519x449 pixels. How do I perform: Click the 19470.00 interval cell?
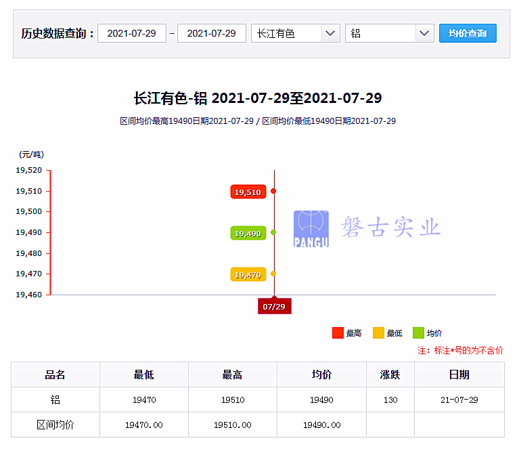pyautogui.click(x=144, y=425)
